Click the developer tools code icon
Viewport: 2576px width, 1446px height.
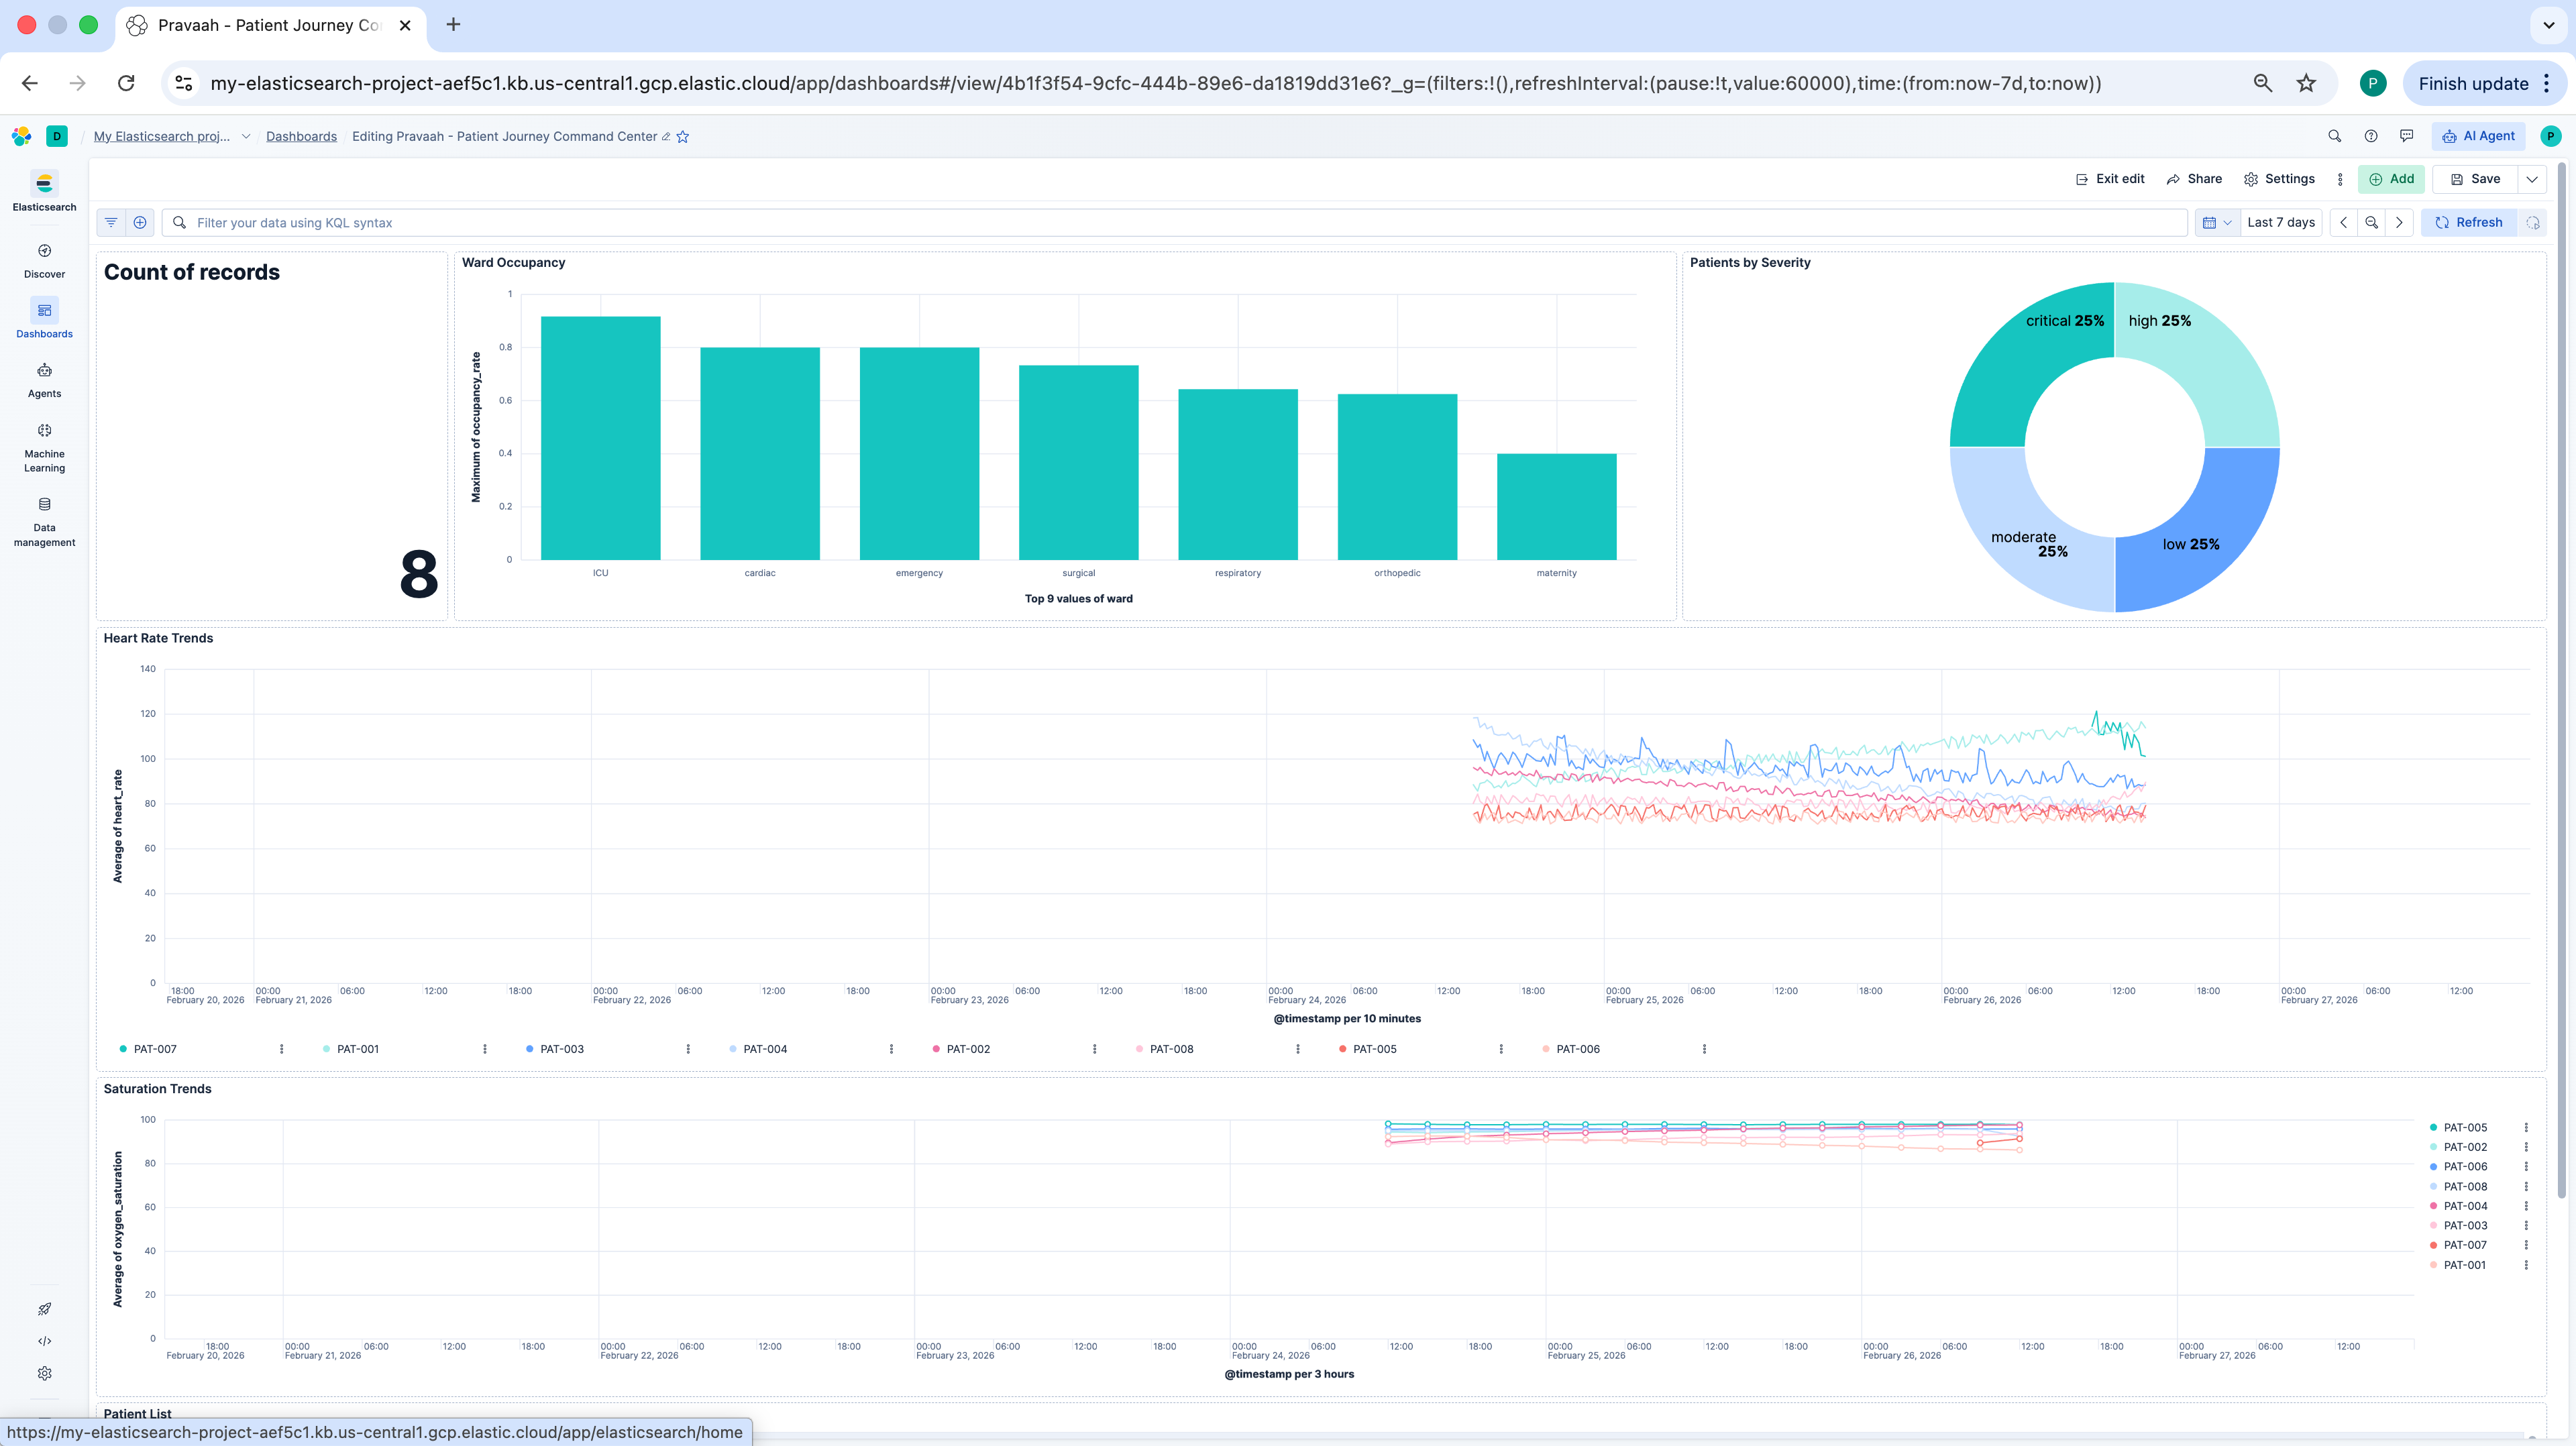click(44, 1341)
